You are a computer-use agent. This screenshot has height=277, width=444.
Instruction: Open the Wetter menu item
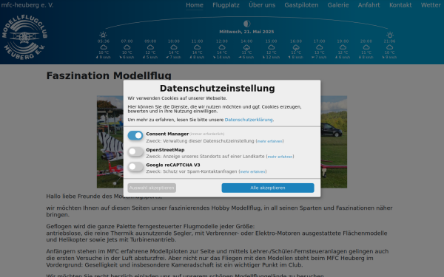[431, 5]
